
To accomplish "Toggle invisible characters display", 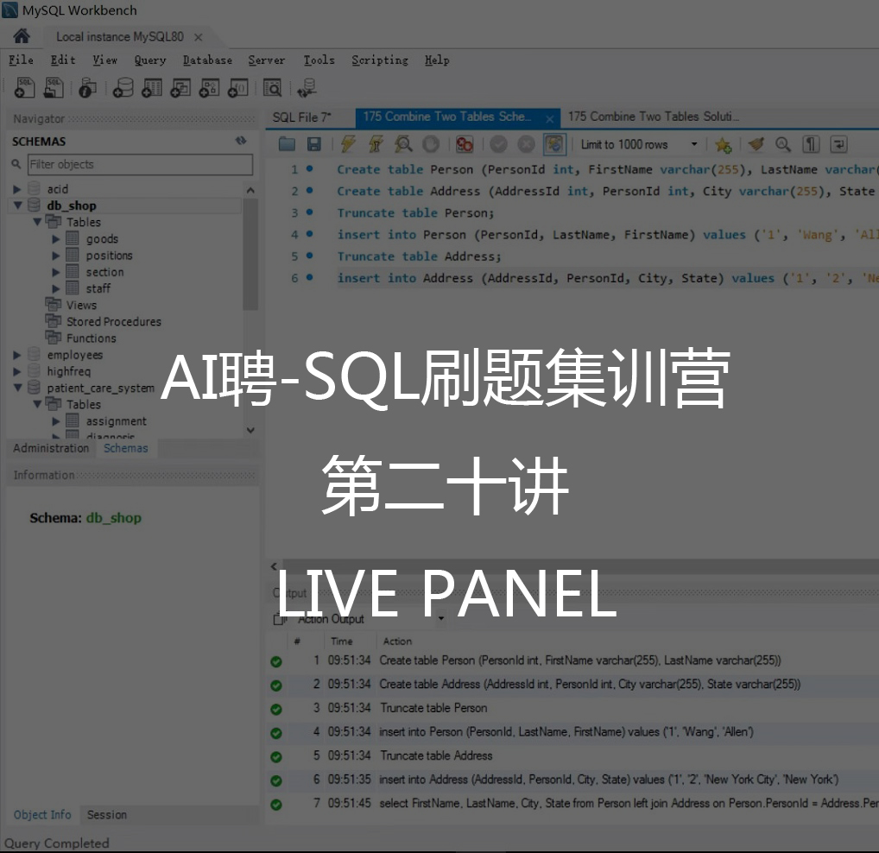I will click(811, 144).
